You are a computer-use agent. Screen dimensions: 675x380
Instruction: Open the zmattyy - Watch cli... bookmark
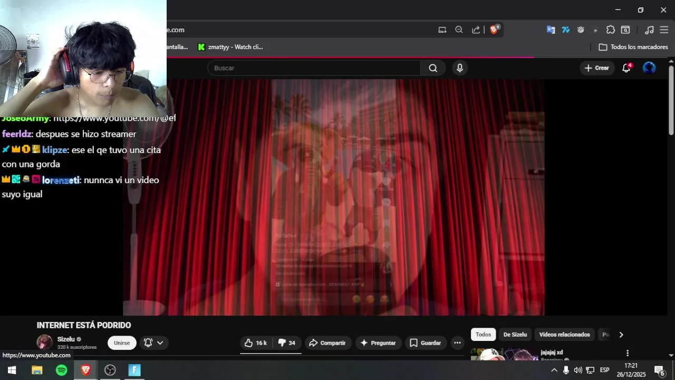pos(230,47)
